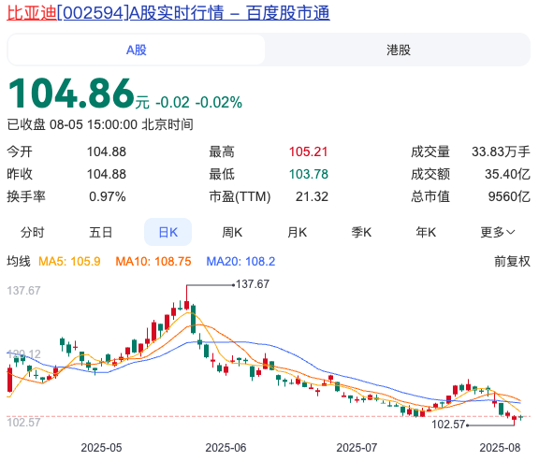Click the 已收盘 08-05 15:00:00 status line
Screen dimensions: 539x461
(x=100, y=124)
